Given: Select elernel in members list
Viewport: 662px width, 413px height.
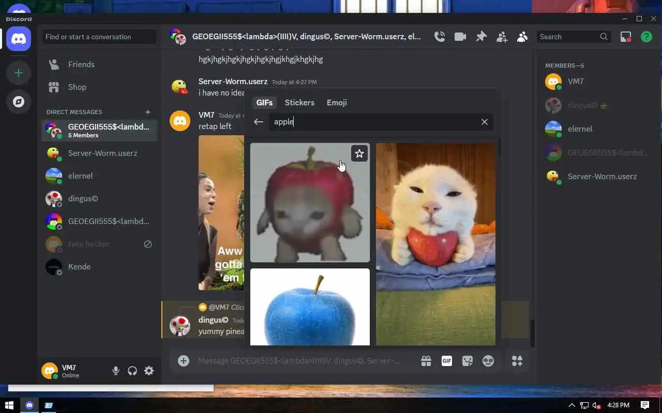Looking at the screenshot, I should [x=598, y=129].
